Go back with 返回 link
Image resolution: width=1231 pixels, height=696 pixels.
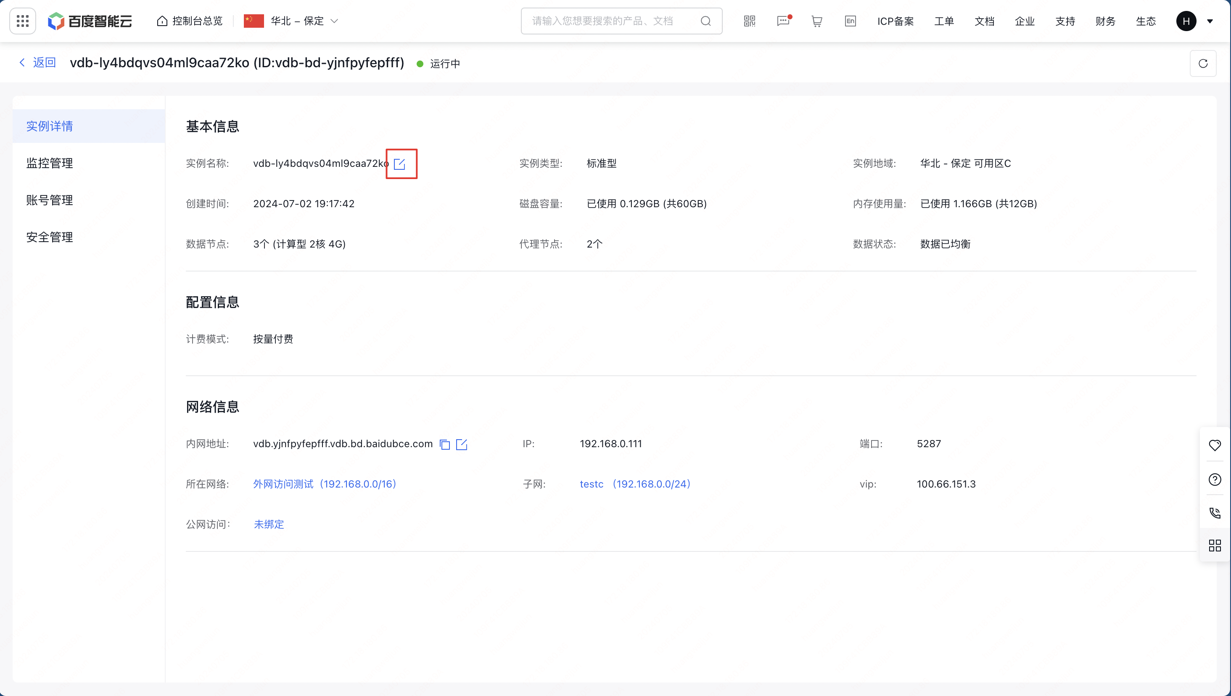37,63
